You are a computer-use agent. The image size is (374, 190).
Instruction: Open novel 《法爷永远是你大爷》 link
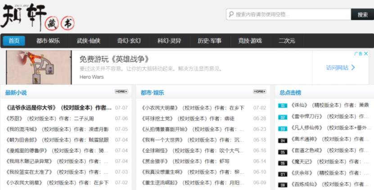pyautogui.click(x=59, y=108)
